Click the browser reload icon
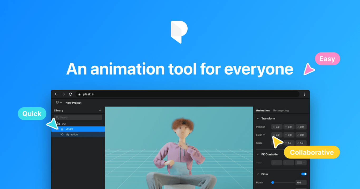 (x=71, y=94)
